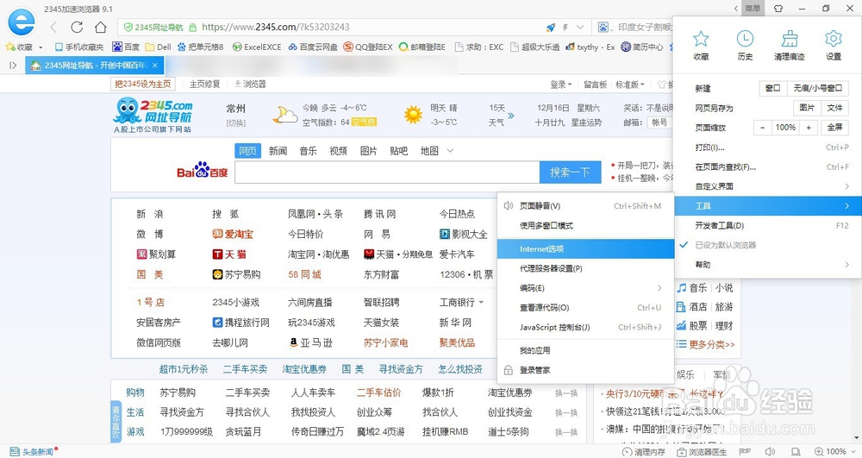The image size is (862, 458).
Task: Click 把2345设为主页 button
Action: pos(143,85)
